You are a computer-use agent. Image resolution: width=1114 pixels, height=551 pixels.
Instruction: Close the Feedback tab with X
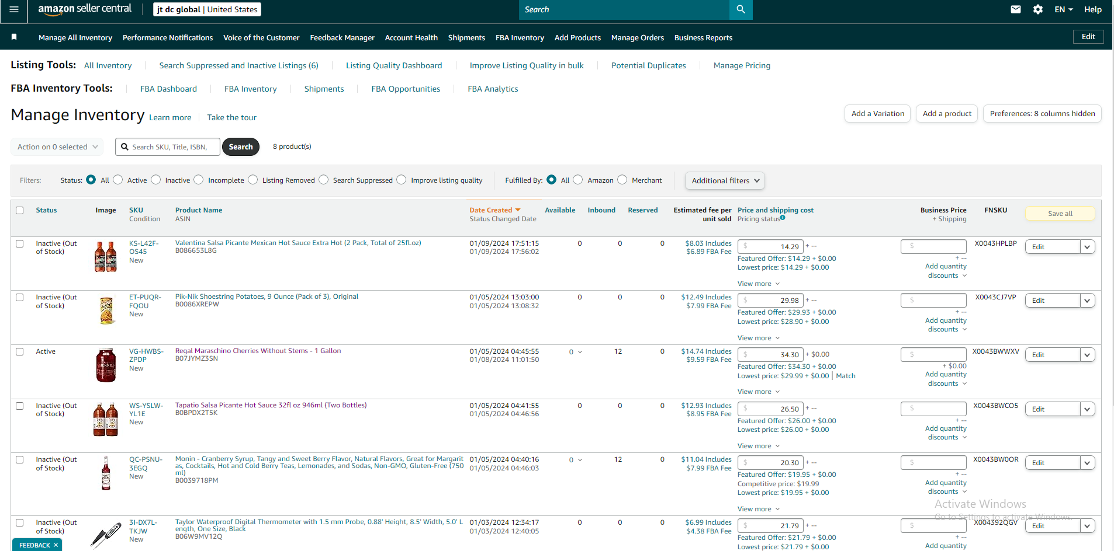tap(56, 545)
